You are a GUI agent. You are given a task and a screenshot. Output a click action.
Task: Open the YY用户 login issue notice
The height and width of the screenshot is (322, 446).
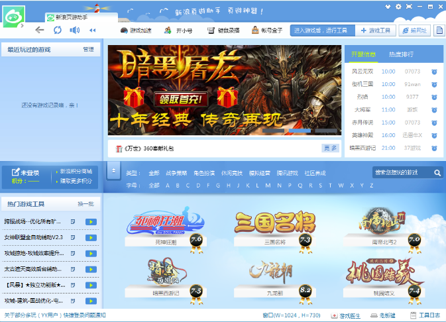[x=55, y=315]
